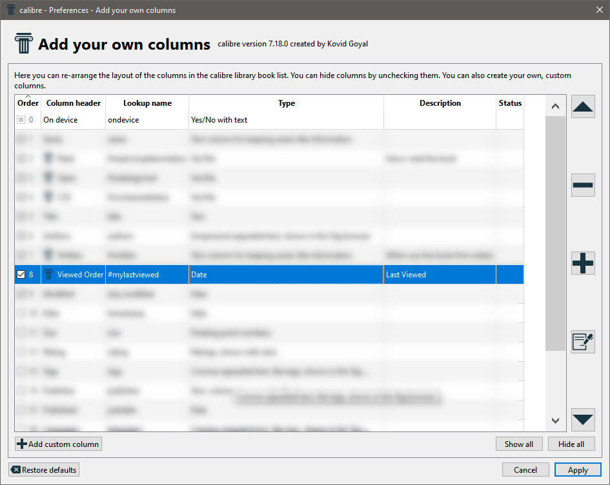The height and width of the screenshot is (485, 610).
Task: Click the vertical scrollbar thumb
Action: 556,233
